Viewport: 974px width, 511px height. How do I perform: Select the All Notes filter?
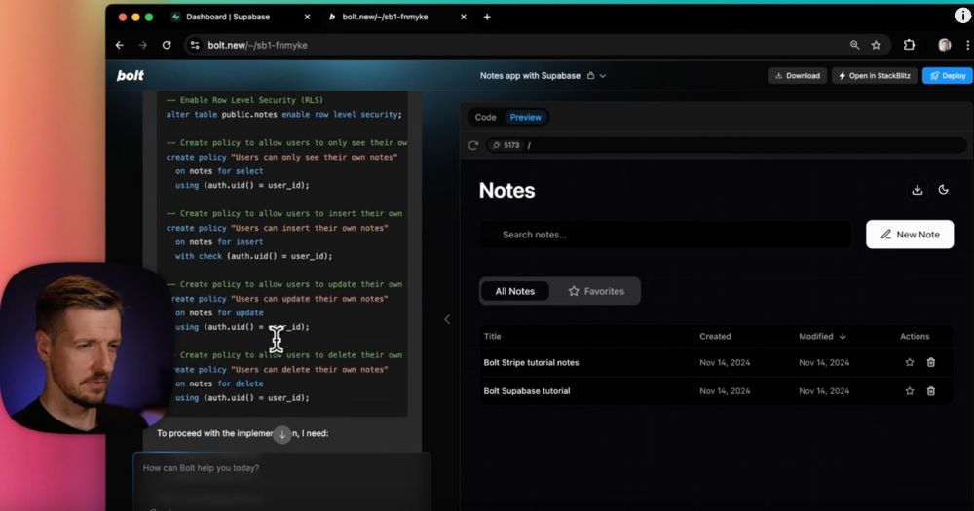point(515,291)
